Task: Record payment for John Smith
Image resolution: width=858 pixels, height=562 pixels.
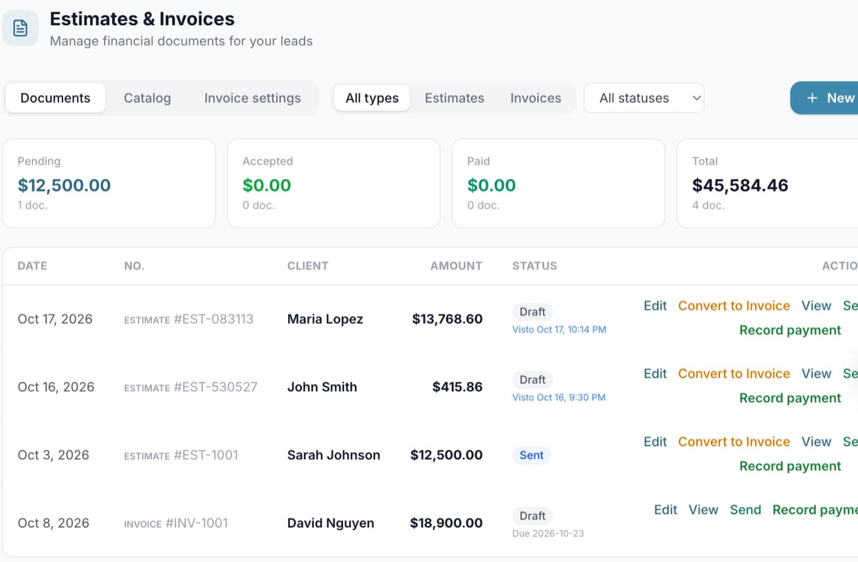Action: [x=790, y=398]
